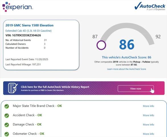Open Learn more about the AutoCheck Score
167x137 pixels.
click(x=127, y=69)
